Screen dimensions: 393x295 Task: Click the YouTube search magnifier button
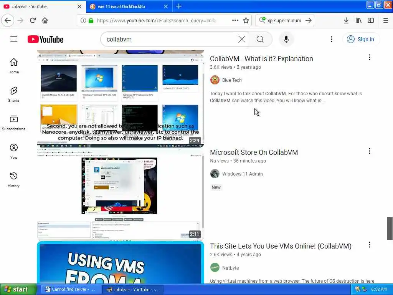[x=260, y=39]
